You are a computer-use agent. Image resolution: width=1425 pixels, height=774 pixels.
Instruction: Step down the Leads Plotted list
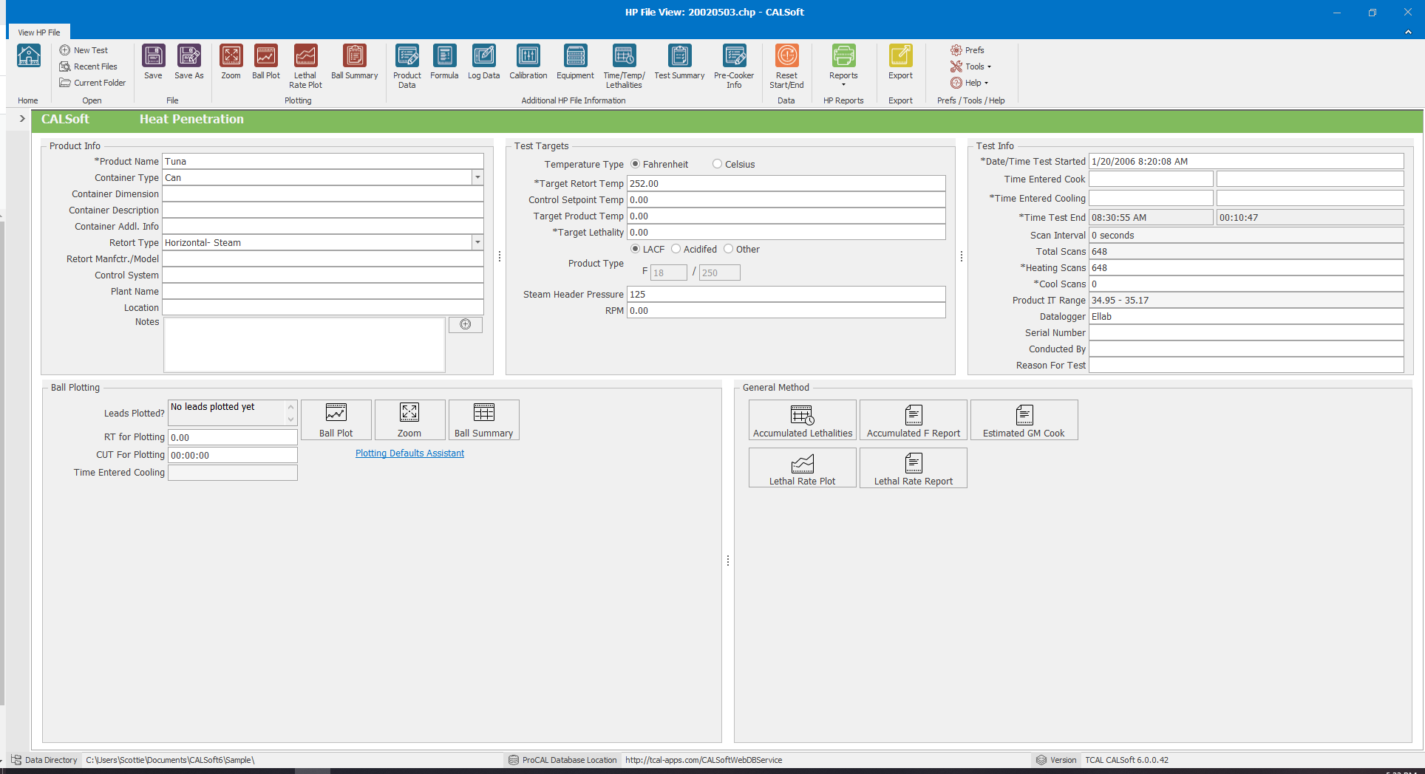(291, 419)
